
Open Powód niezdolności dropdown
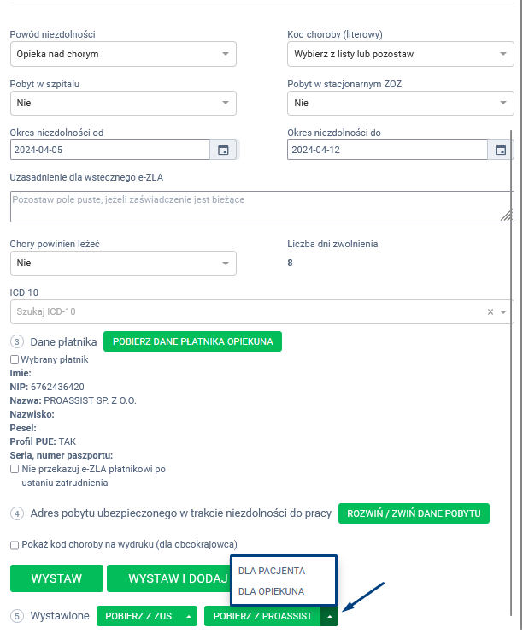123,54
